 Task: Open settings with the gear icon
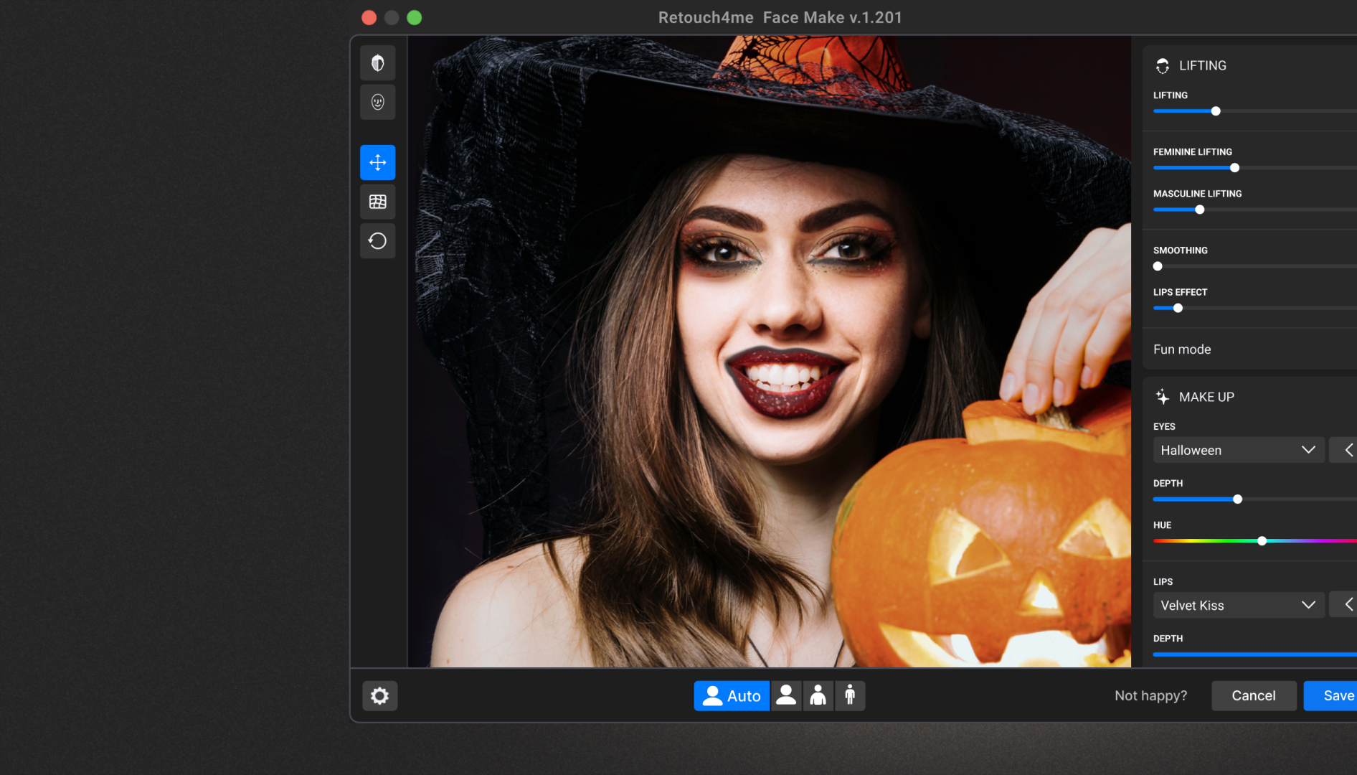(379, 695)
